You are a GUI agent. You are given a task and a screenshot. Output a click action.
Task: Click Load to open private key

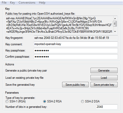[104, 78]
